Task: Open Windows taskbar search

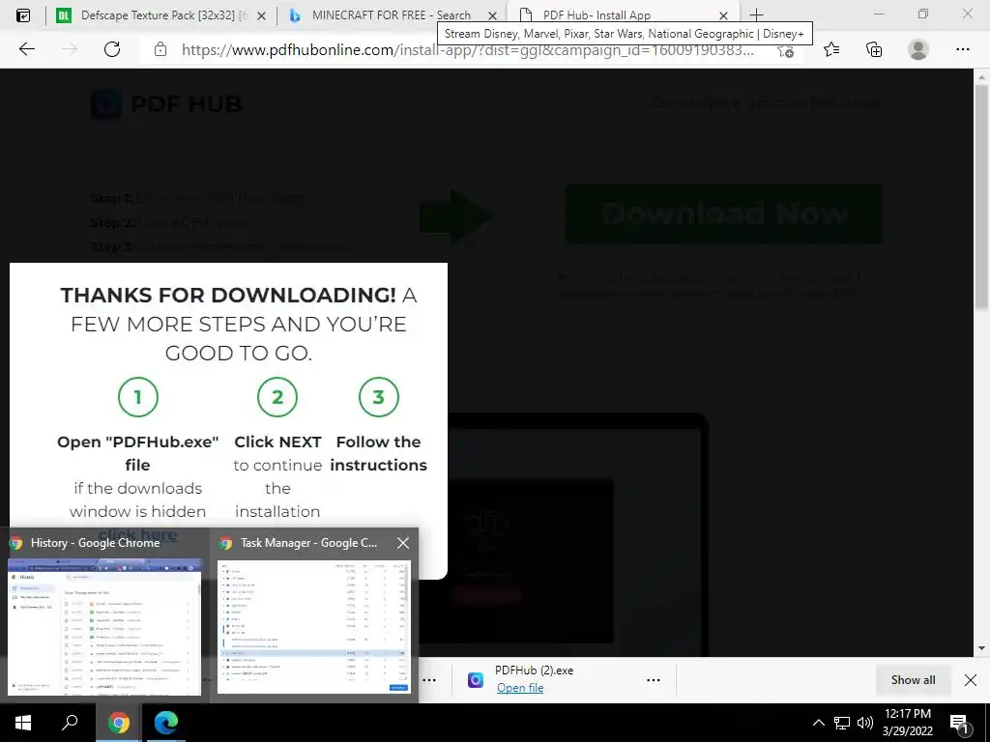Action: pyautogui.click(x=70, y=723)
